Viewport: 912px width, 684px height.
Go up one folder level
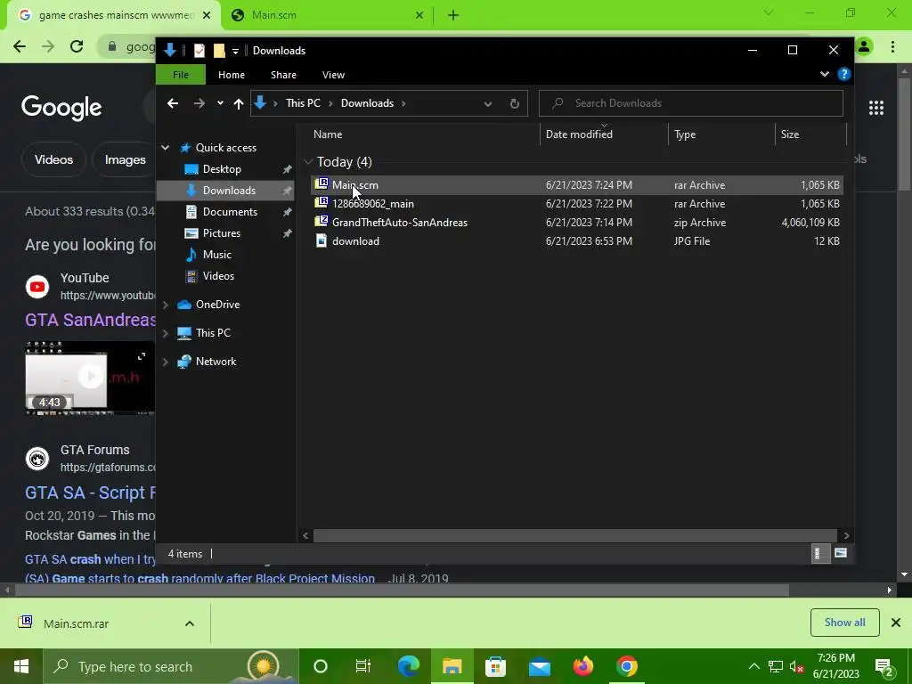tap(239, 103)
